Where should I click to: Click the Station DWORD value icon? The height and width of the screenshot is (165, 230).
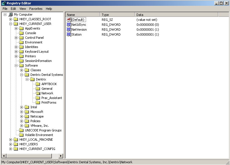click(x=69, y=34)
